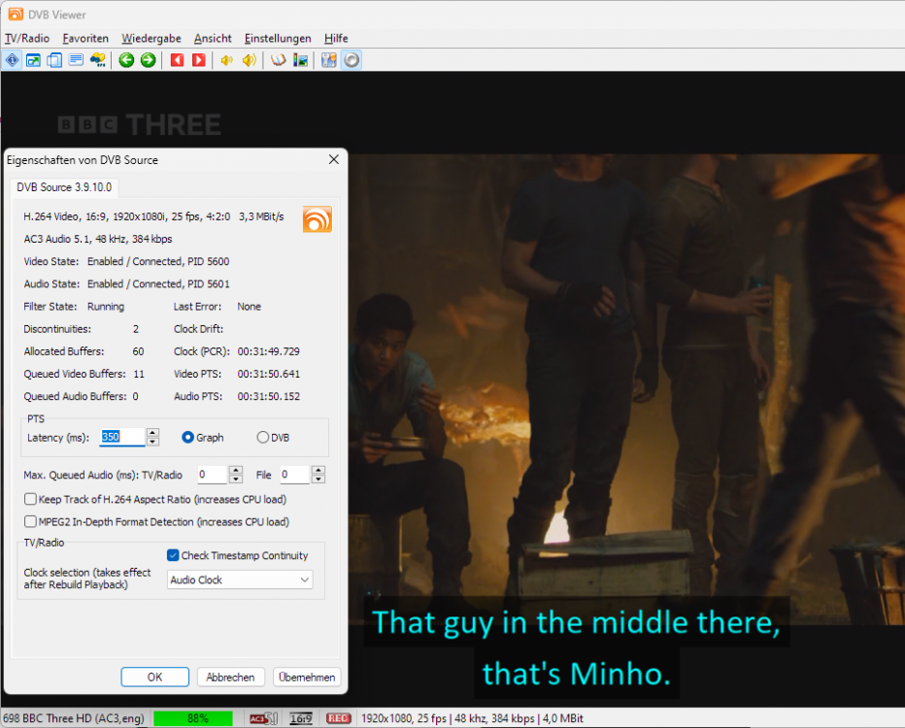Image resolution: width=905 pixels, height=728 pixels.
Task: Click the open book toolbar icon
Action: click(x=278, y=60)
